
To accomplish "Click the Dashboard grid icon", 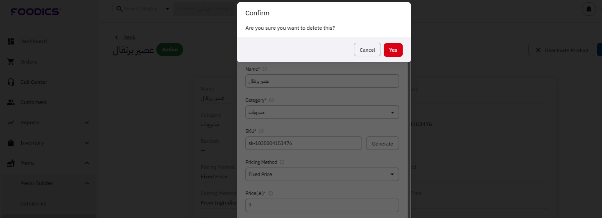I will point(11,41).
